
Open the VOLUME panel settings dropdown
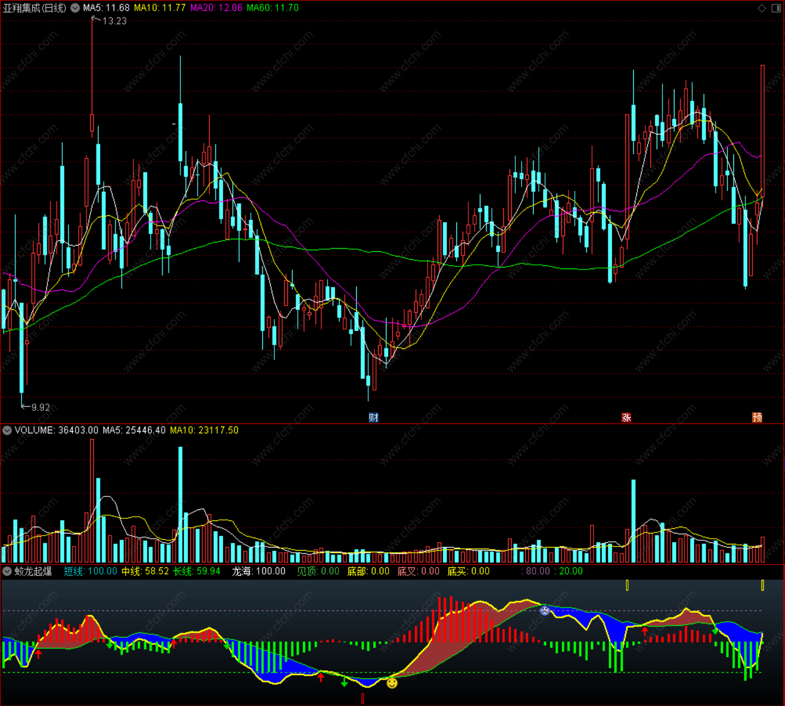click(7, 430)
